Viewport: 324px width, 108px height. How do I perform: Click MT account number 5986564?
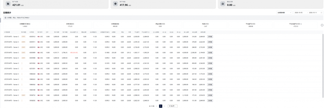click(x=32, y=74)
